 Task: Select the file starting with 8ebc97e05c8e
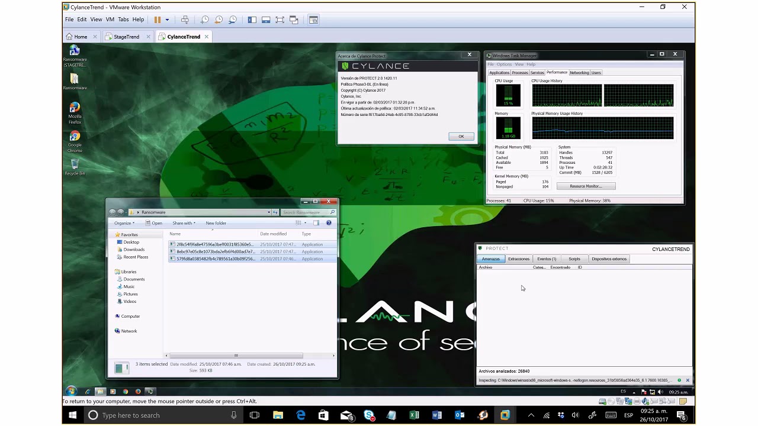pyautogui.click(x=253, y=251)
